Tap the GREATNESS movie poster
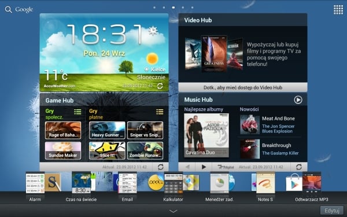Screen dimensions: 347x217 (x=214, y=54)
